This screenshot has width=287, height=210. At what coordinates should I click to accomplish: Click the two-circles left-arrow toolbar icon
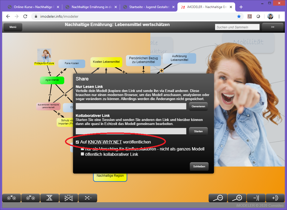coord(12,198)
